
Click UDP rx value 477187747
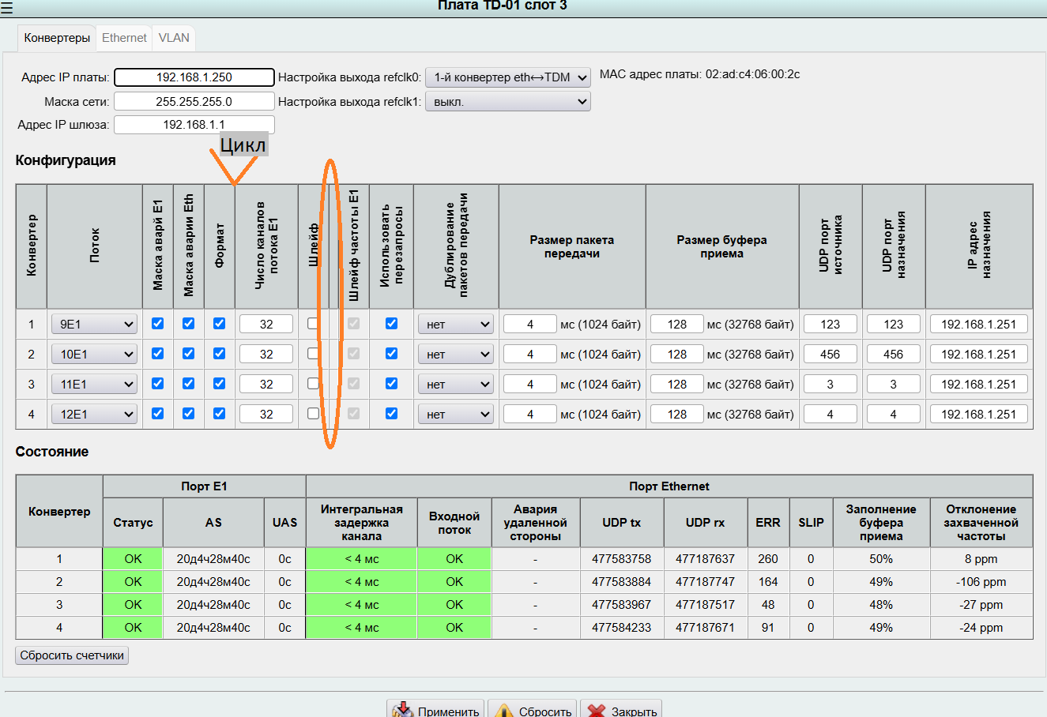[x=705, y=582]
